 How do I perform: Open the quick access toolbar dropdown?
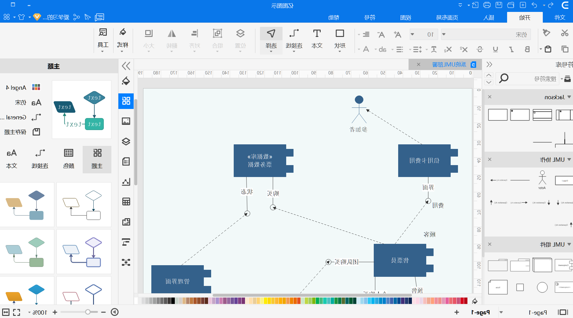pyautogui.click(x=460, y=5)
